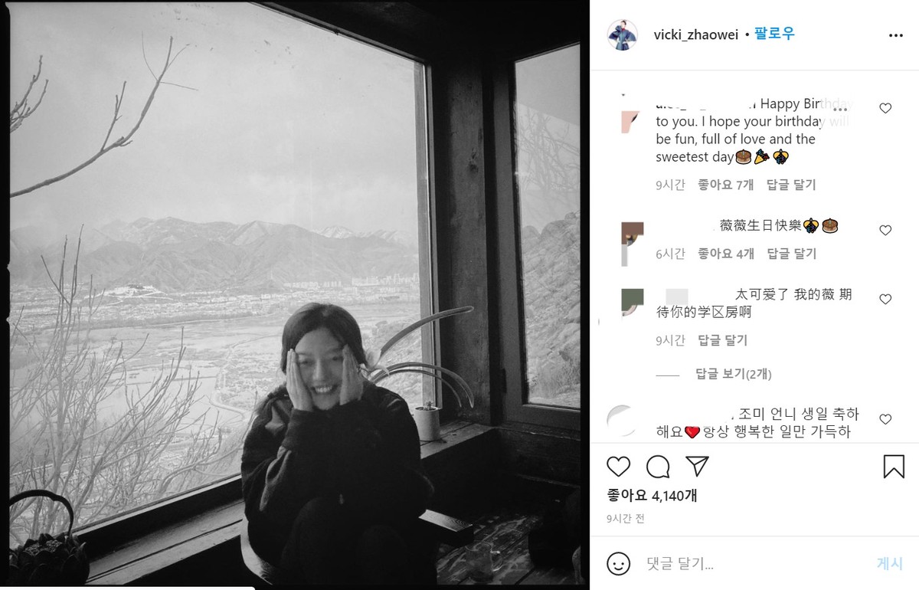Click the 게시 post button
Viewport: 919px width, 590px height.
click(889, 564)
